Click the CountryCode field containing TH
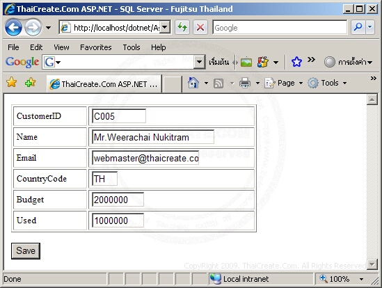This screenshot has height=288, width=382. tap(104, 179)
